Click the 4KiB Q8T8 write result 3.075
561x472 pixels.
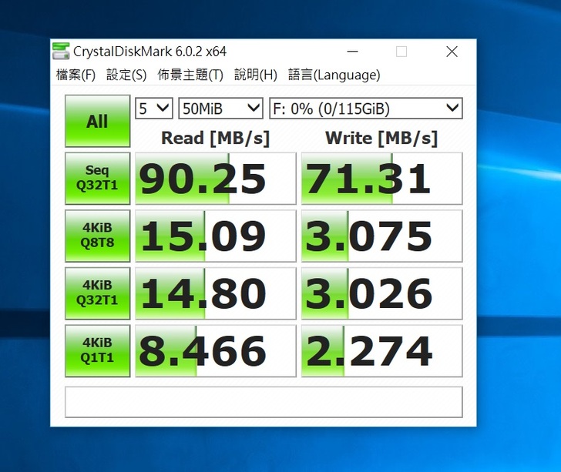(381, 236)
